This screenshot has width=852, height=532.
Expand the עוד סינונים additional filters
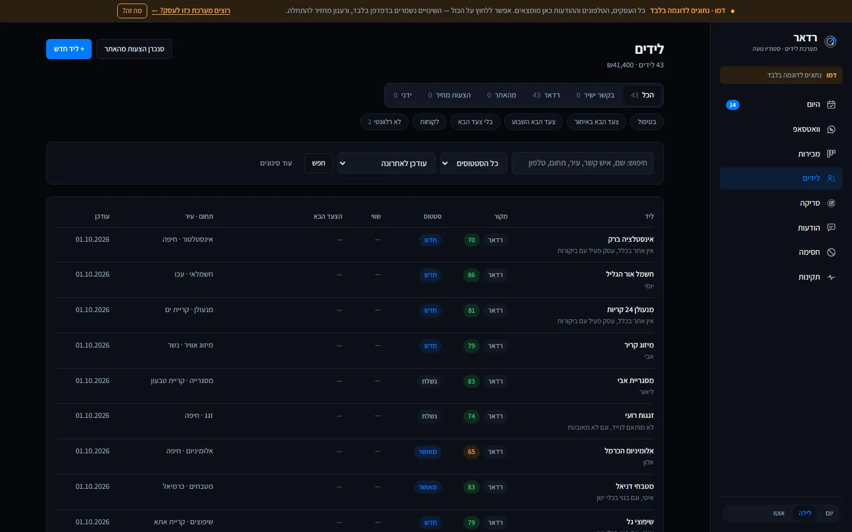[x=276, y=163]
